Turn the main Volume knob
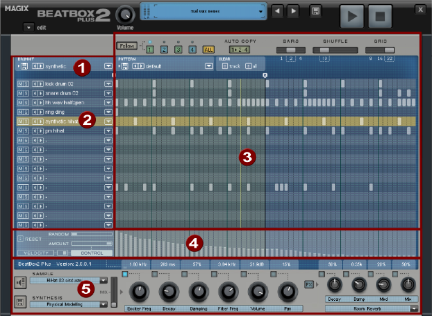 tap(125, 14)
